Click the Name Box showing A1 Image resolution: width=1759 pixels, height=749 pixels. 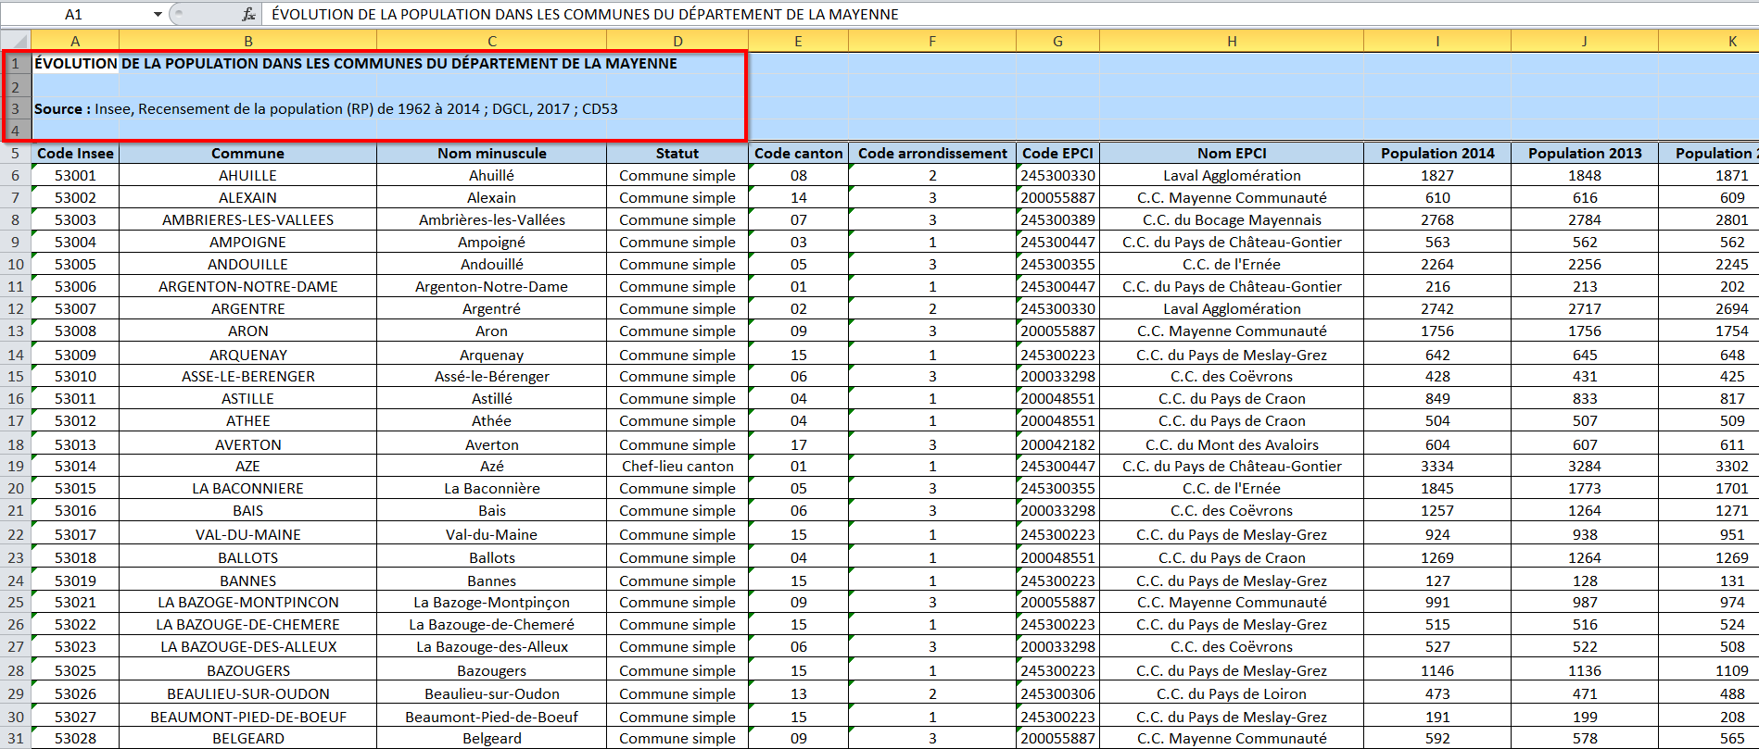(x=74, y=14)
